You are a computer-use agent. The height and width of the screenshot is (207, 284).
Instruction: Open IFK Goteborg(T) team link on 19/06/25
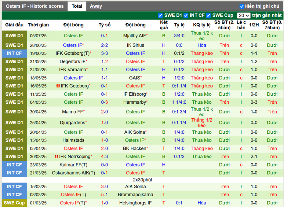73,53
